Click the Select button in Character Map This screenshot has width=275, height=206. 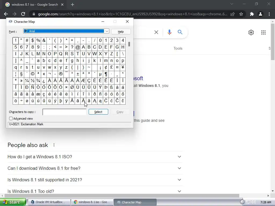98,112
